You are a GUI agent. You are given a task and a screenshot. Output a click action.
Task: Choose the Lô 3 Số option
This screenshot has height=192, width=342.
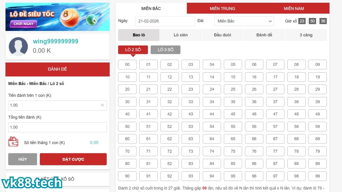tap(165, 50)
